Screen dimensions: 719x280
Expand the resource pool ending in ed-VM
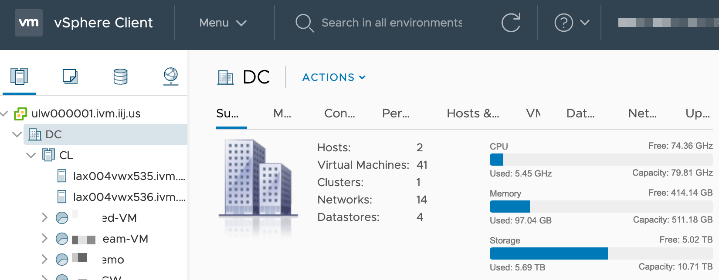click(x=44, y=218)
